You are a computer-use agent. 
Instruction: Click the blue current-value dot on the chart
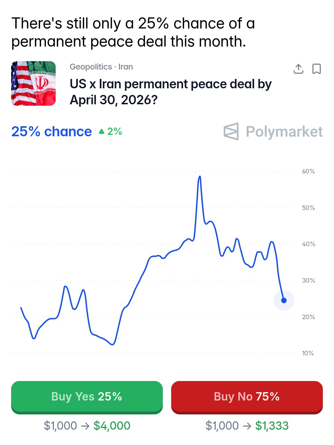click(x=284, y=300)
